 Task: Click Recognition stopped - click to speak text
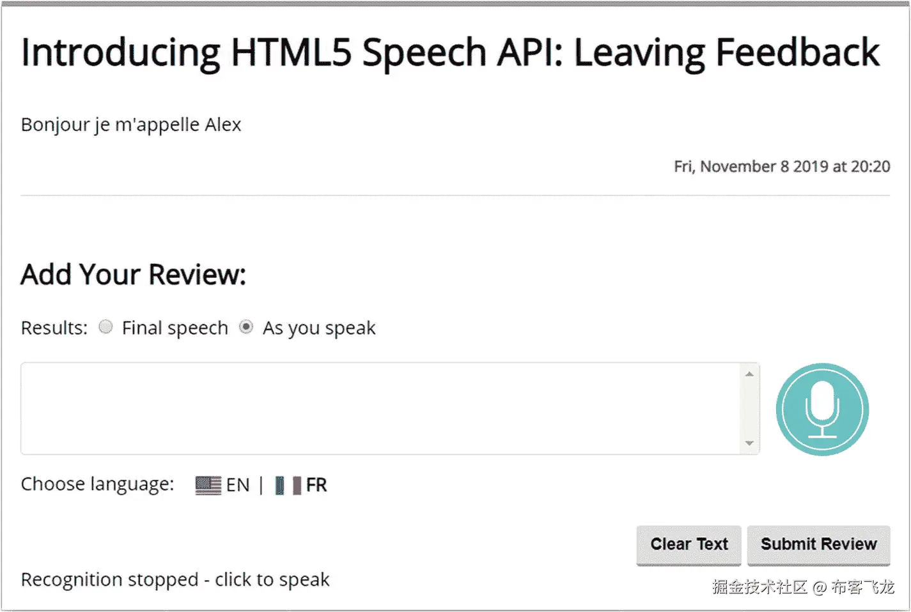pyautogui.click(x=175, y=579)
